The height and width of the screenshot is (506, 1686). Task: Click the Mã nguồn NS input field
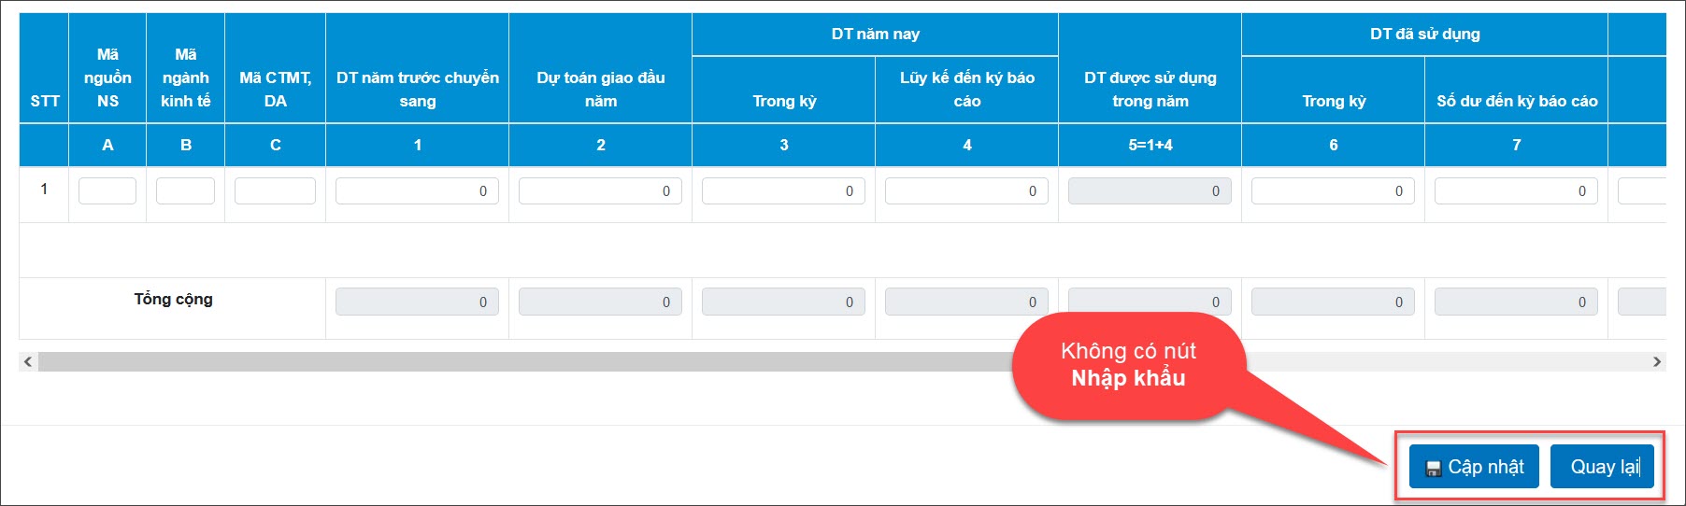click(x=107, y=190)
